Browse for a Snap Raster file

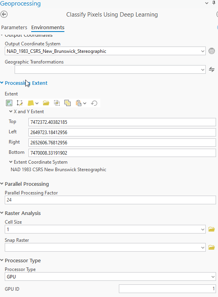(211, 247)
